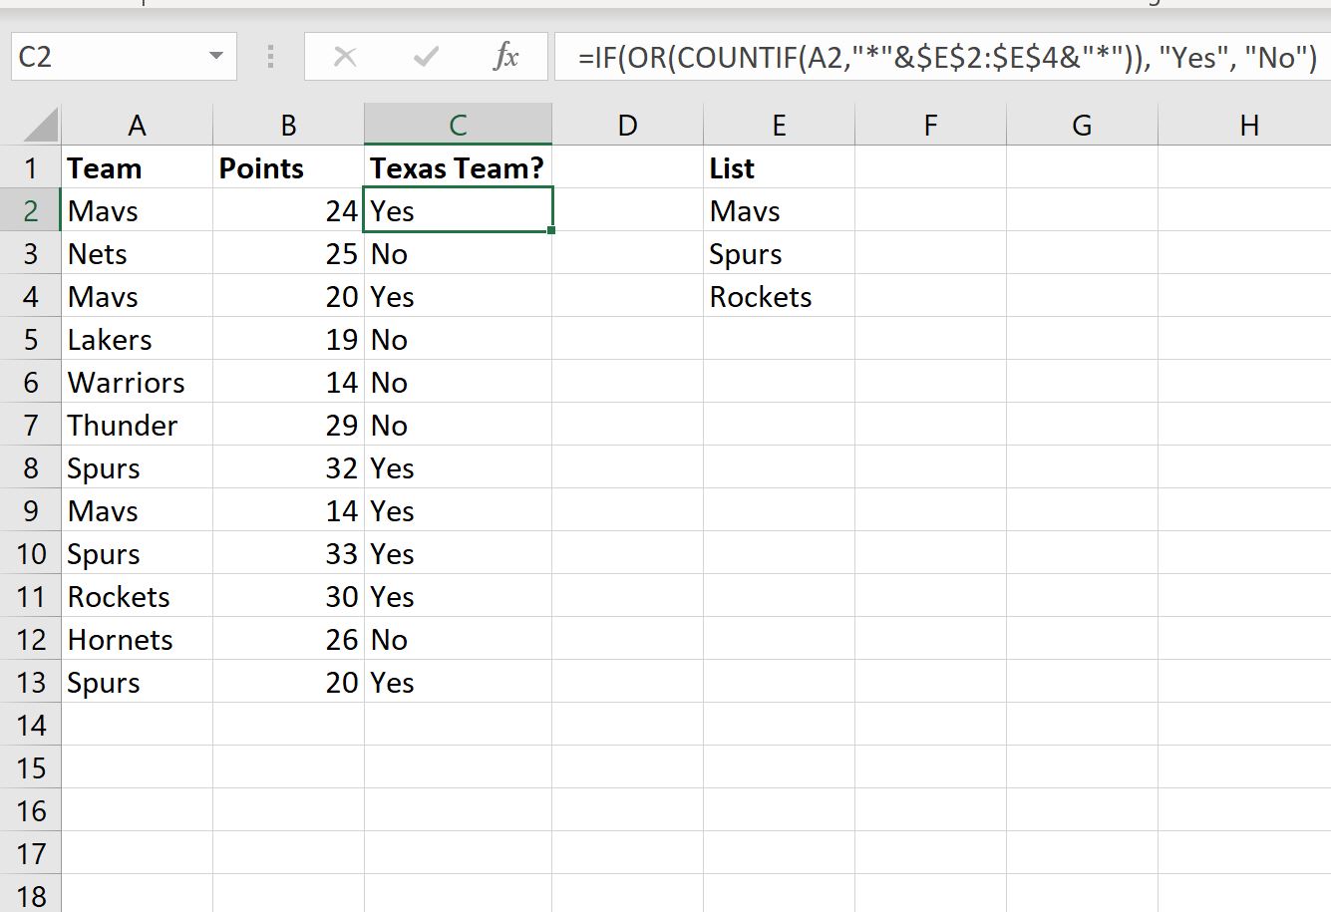Select the 'Spurs' cell in List column
Image resolution: width=1331 pixels, height=912 pixels.
tap(779, 253)
